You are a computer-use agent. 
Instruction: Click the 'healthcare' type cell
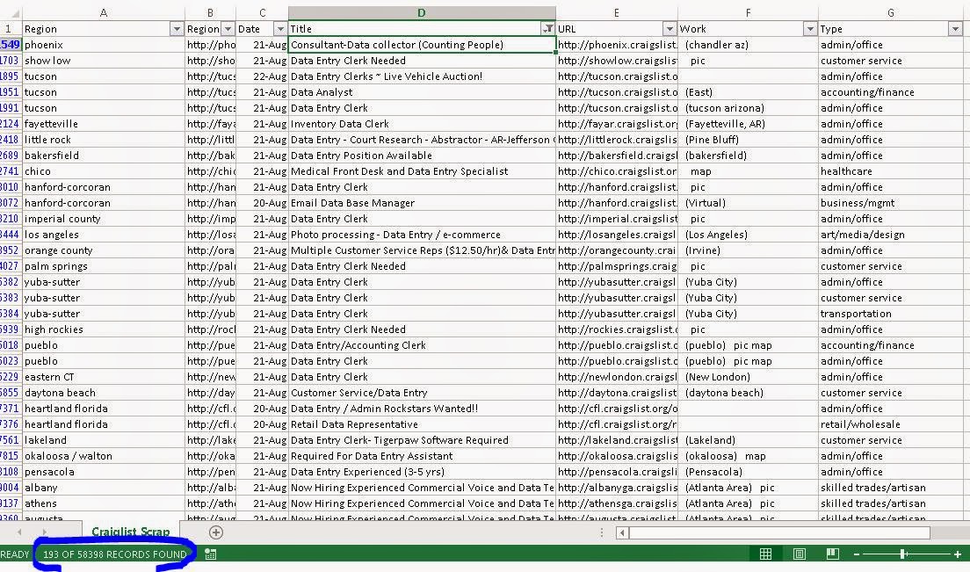891,171
